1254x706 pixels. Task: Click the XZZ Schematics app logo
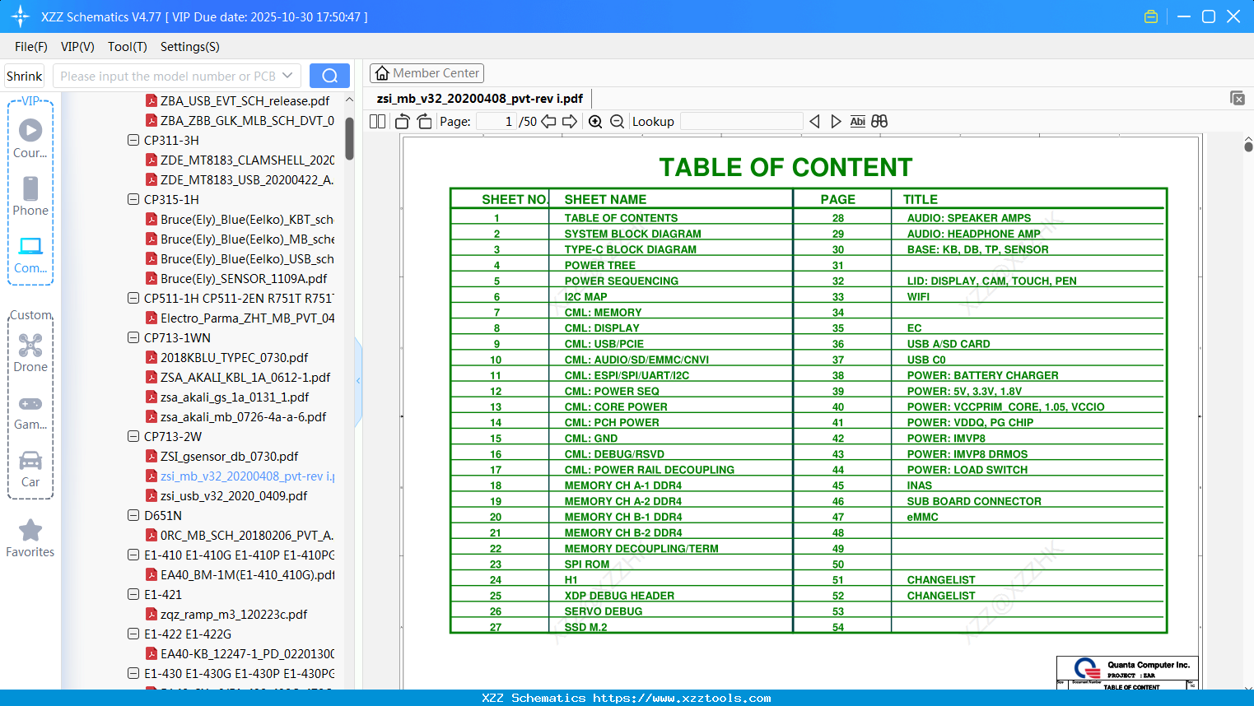[x=20, y=16]
